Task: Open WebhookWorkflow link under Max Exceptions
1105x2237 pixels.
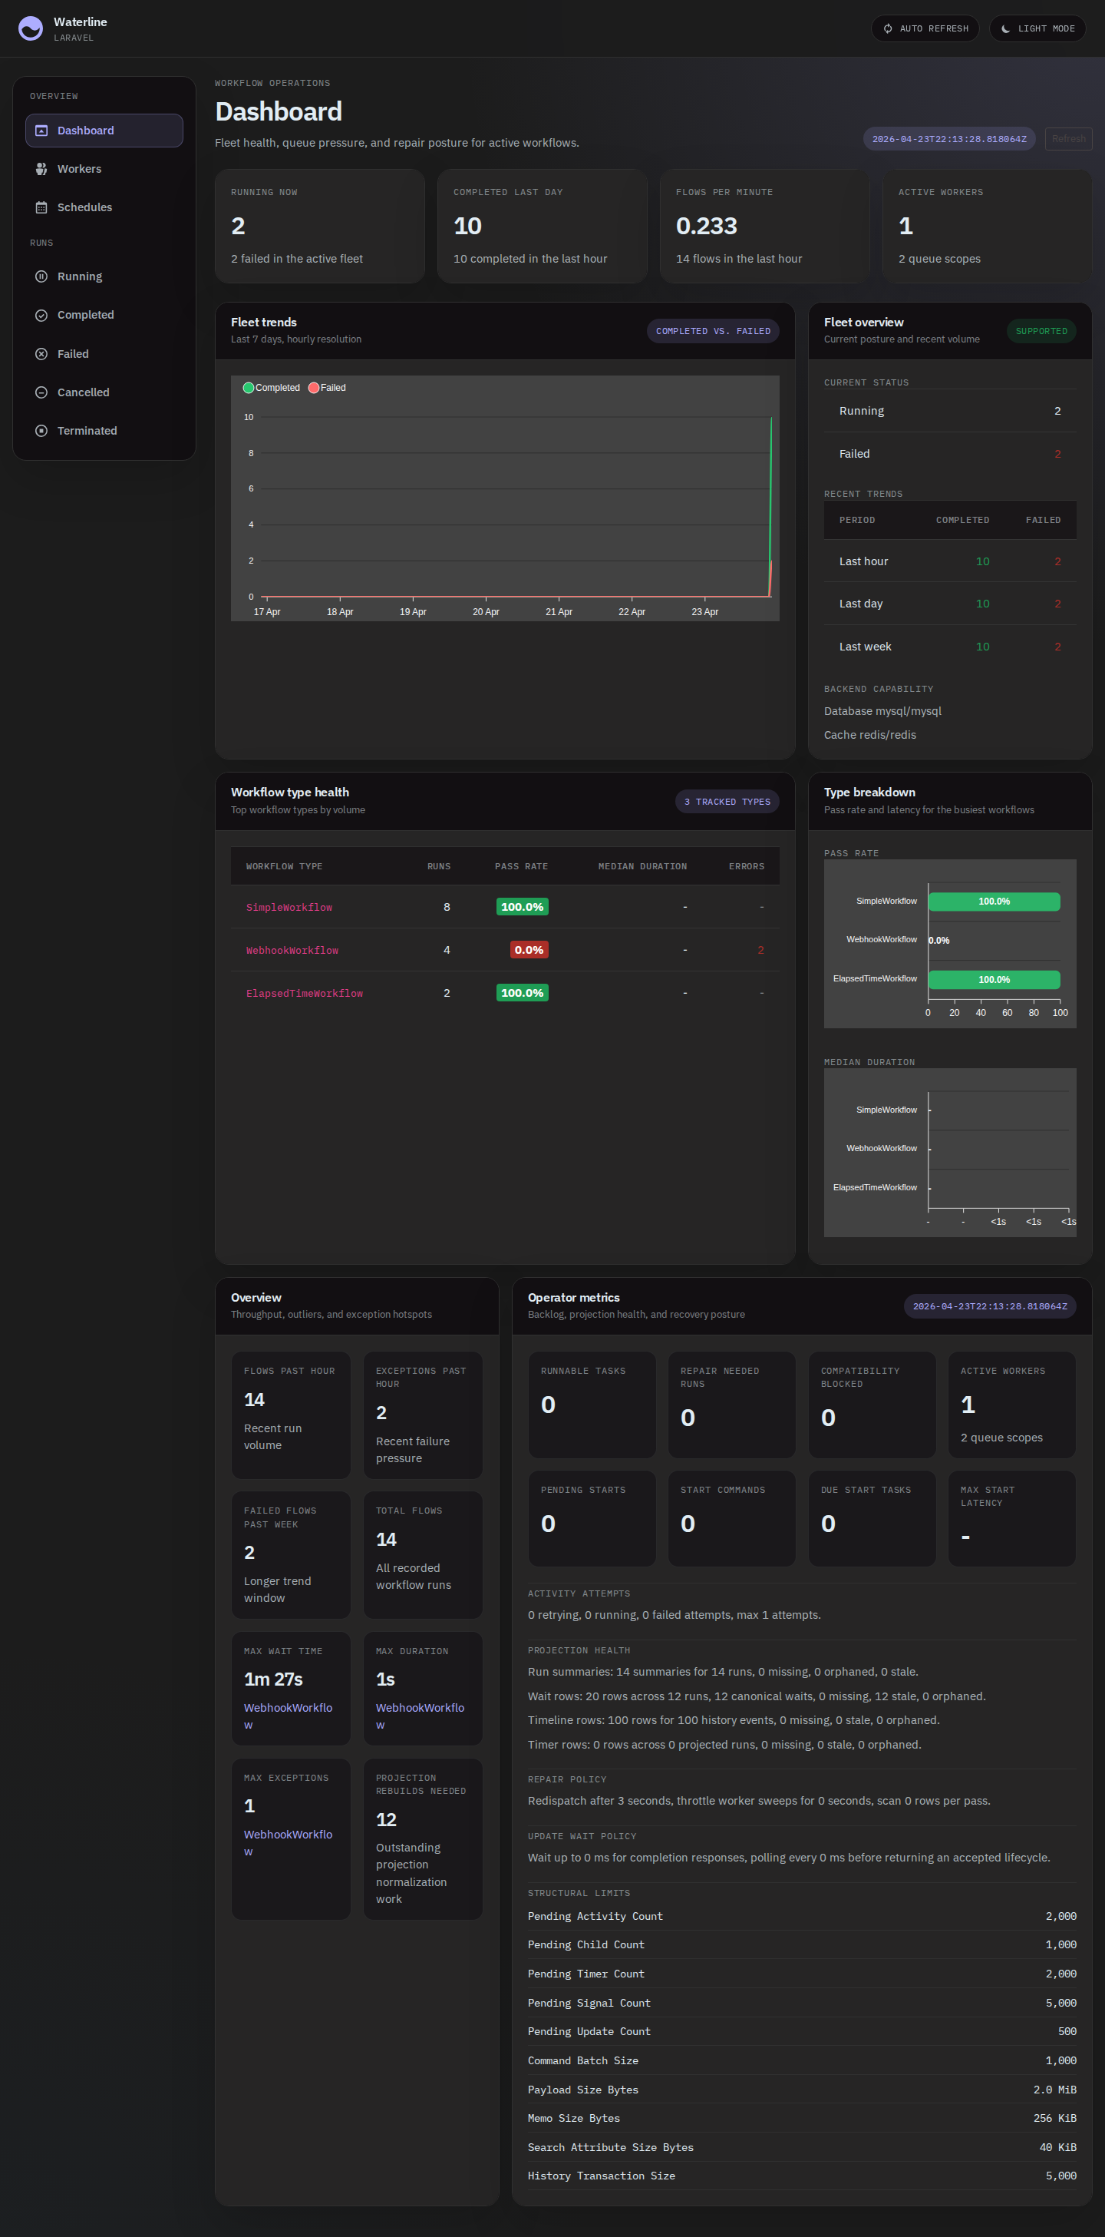Action: point(289,1843)
